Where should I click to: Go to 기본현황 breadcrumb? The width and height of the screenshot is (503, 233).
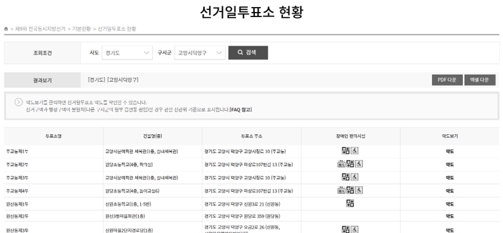pos(81,28)
